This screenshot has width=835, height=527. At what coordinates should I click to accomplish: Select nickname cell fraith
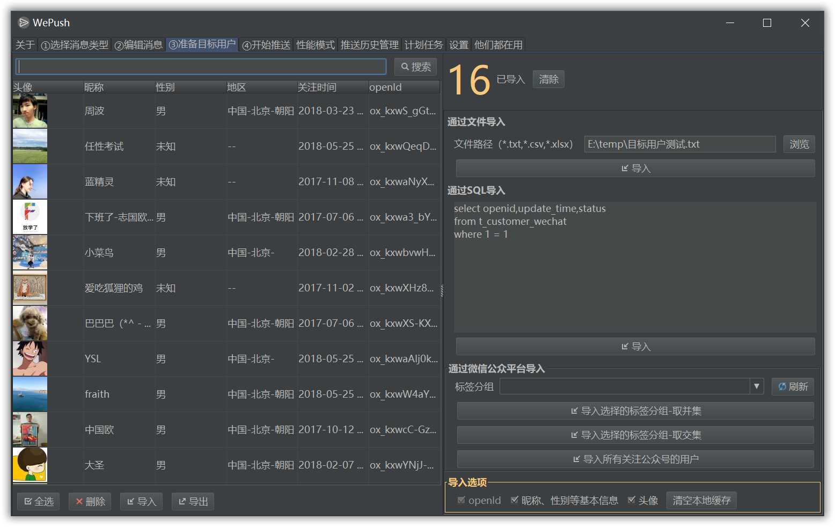click(x=119, y=394)
